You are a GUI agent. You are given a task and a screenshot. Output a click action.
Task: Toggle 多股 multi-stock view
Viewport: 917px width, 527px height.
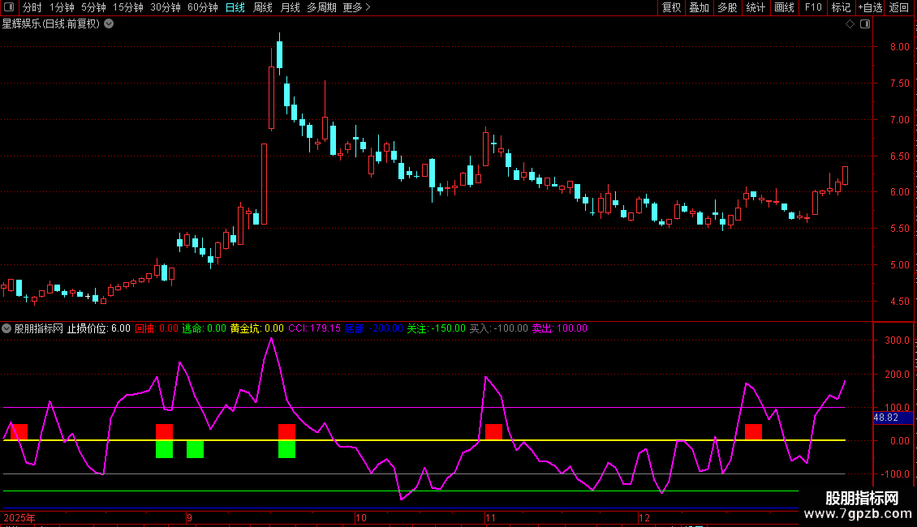726,8
